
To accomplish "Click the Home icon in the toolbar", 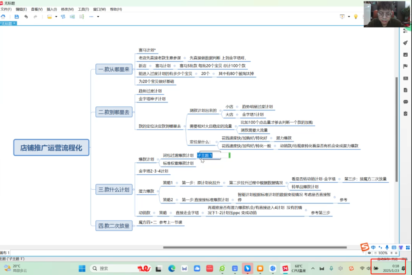I will 3,17.
